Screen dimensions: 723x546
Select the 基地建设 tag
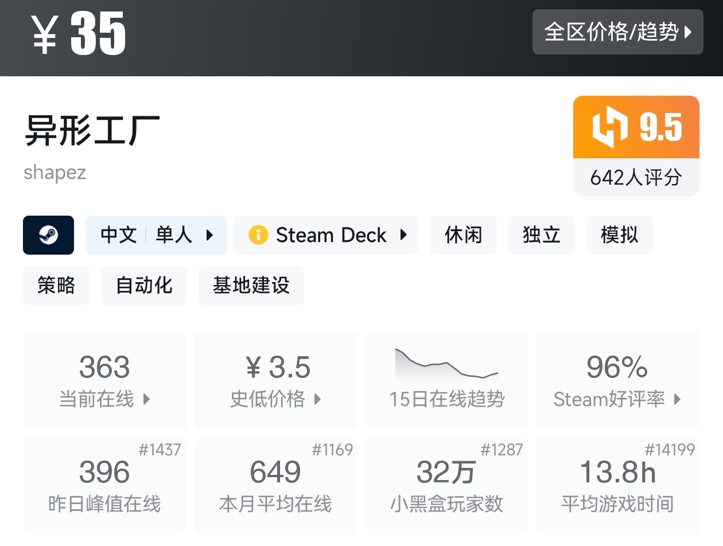click(251, 285)
